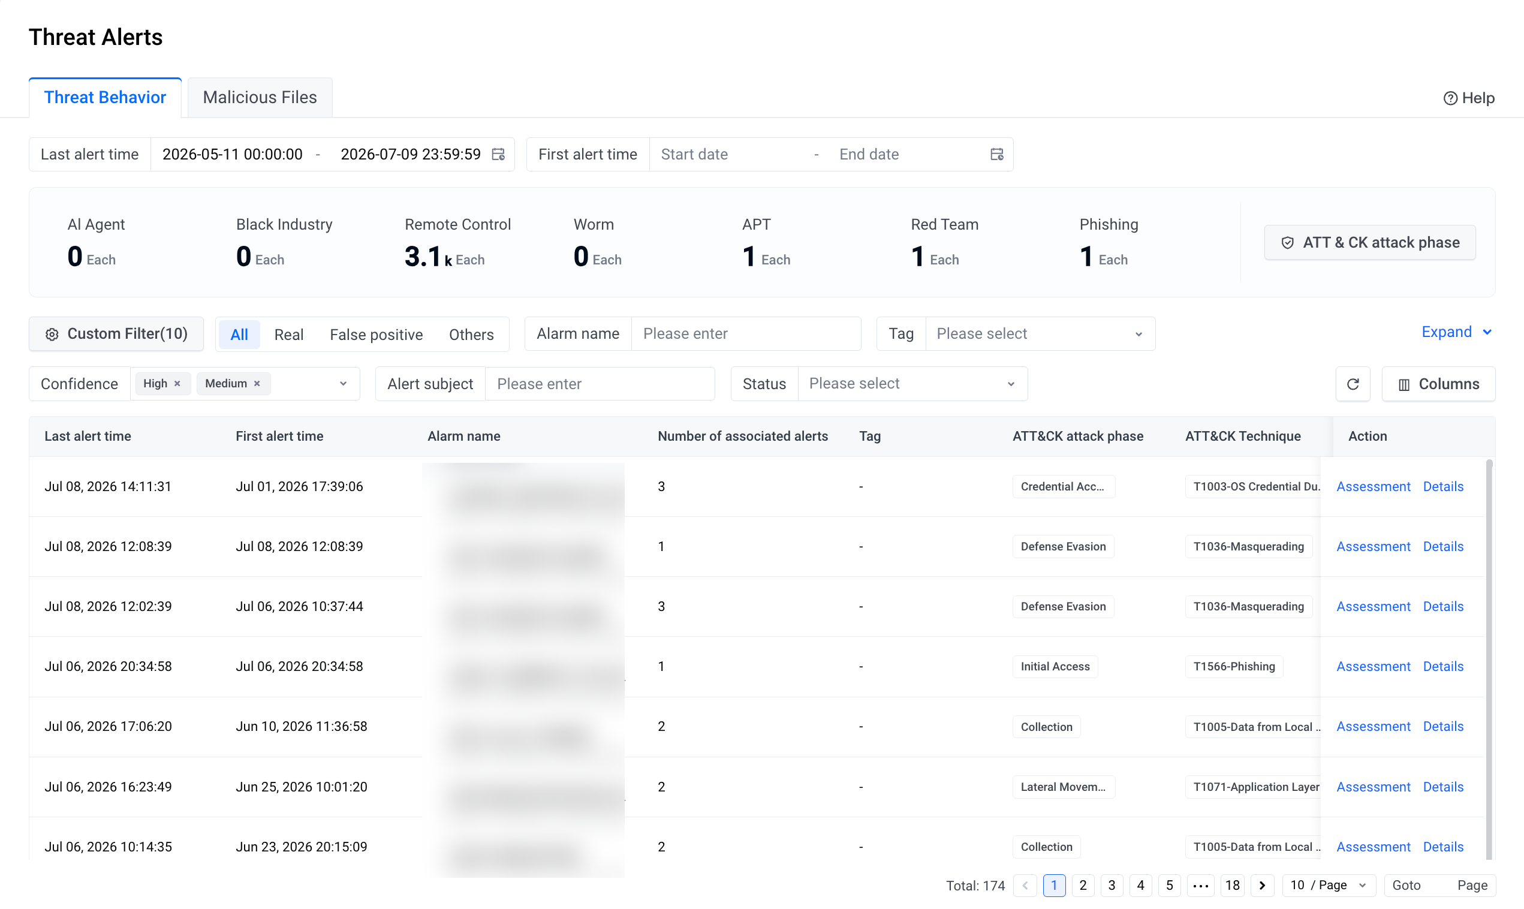Screen dimensions: 1524x909
Task: Click the ATT & CK attack phase button
Action: click(1370, 243)
